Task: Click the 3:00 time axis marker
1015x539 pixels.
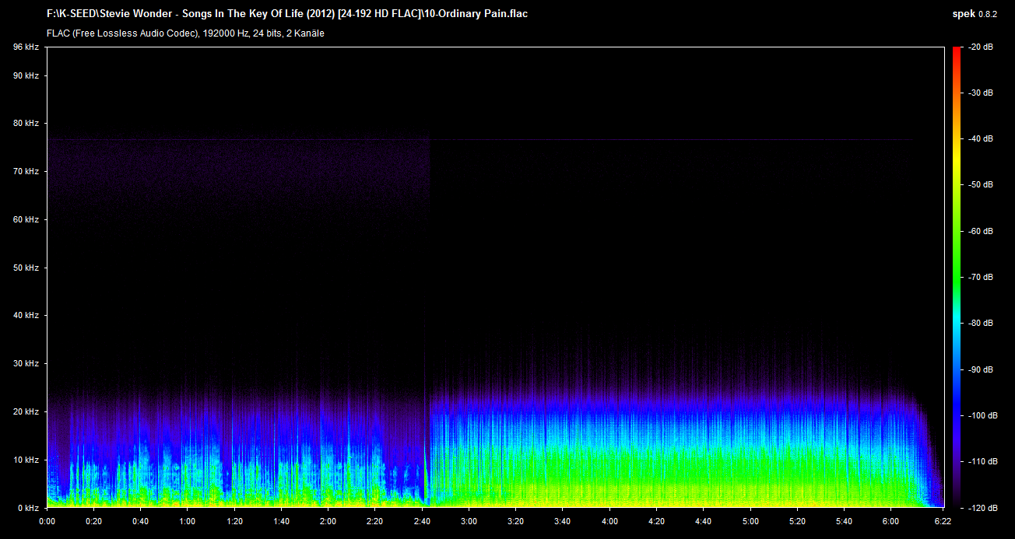Action: (x=469, y=521)
